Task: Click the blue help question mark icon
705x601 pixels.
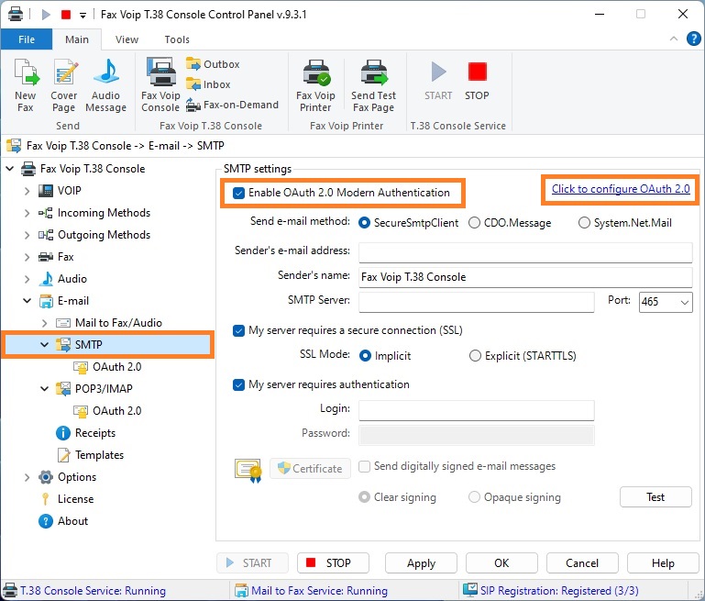Action: click(694, 39)
